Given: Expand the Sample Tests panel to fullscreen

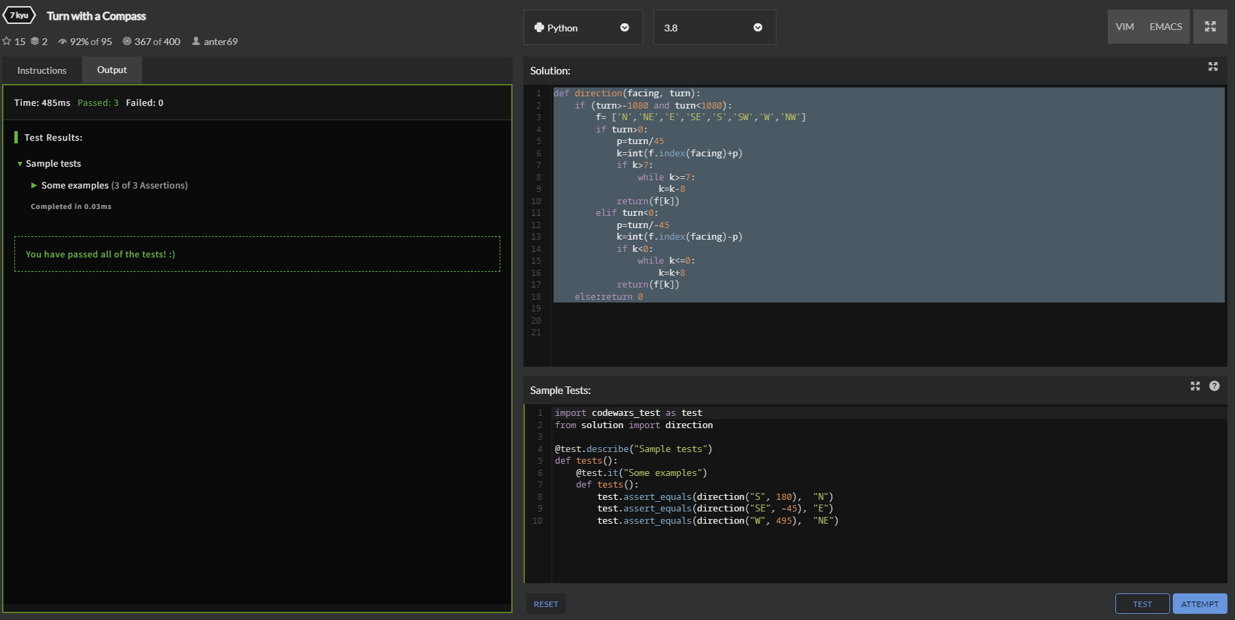Looking at the screenshot, I should tap(1195, 386).
